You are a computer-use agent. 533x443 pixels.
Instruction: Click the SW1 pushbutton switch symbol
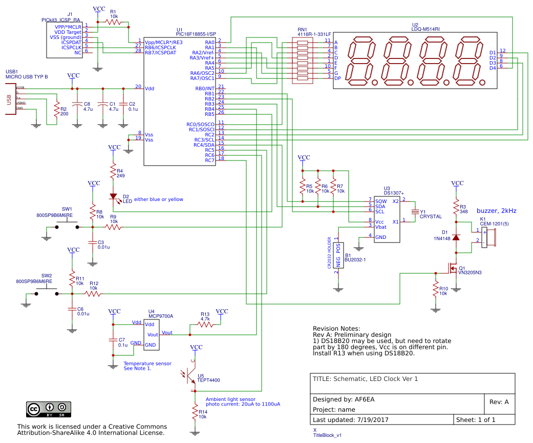(67, 225)
